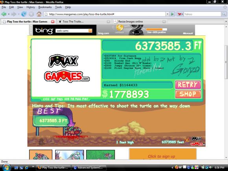Image resolution: width=228 pixels, height=171 pixels.
Task: Click the 'Click to sign up' banner
Action: (x=163, y=154)
